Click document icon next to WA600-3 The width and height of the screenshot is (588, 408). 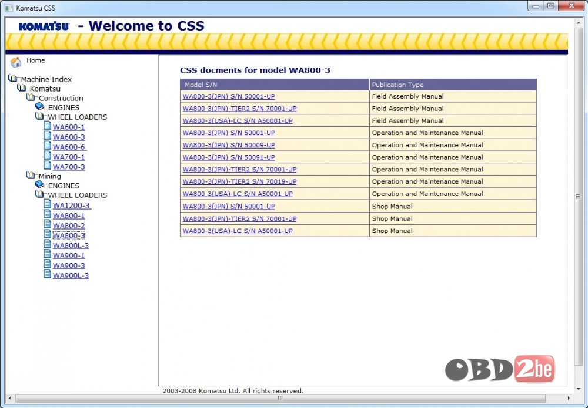(x=47, y=136)
